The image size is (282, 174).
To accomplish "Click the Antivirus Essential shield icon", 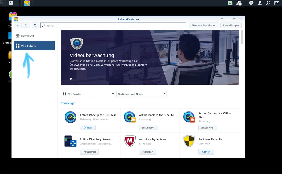I will click(189, 141).
